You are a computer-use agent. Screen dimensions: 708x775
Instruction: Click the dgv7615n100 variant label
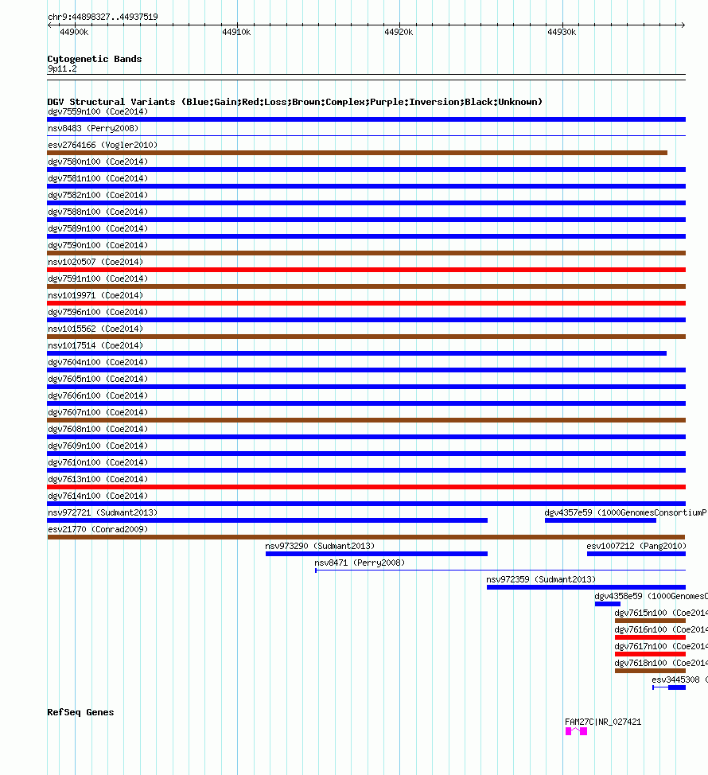(x=661, y=613)
